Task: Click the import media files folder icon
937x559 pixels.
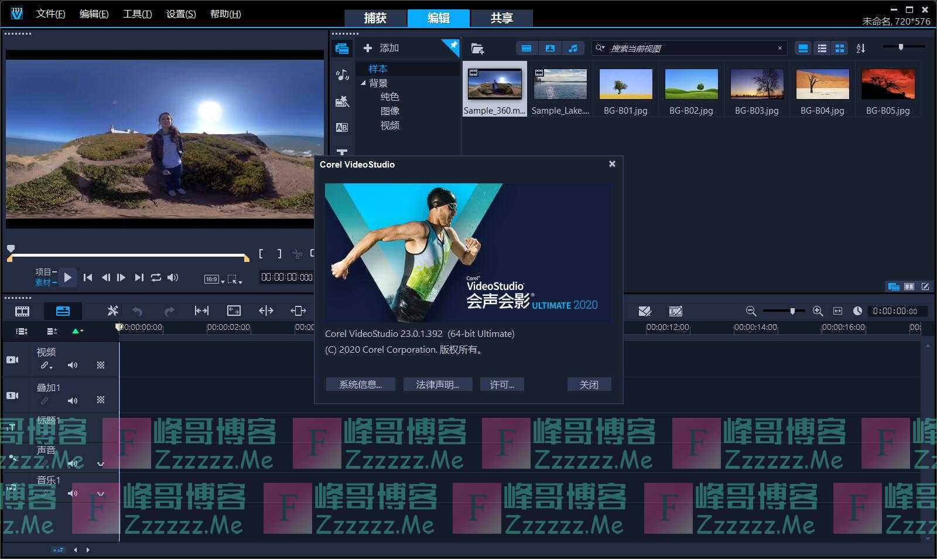Action: (x=477, y=49)
